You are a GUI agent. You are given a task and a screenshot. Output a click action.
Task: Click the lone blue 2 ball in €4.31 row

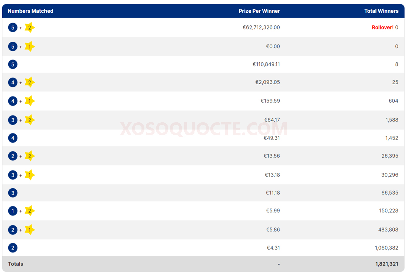coord(13,248)
